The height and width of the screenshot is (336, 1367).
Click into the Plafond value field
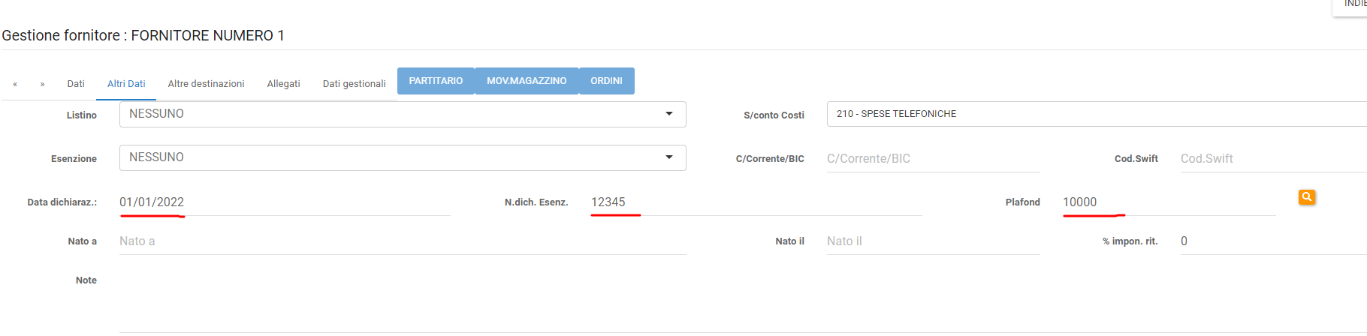pos(1168,202)
